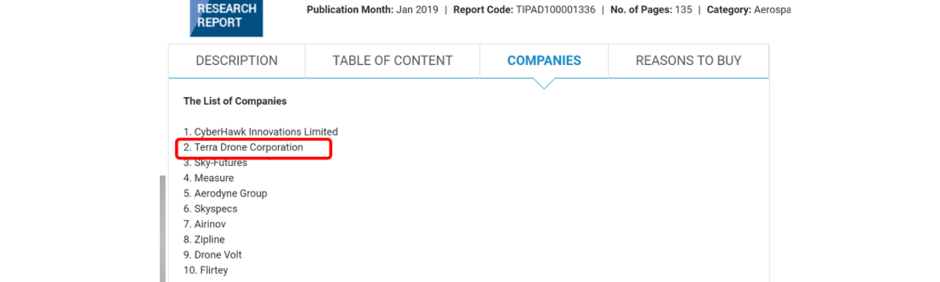Click the Zipline list entry
The height and width of the screenshot is (282, 940).
(203, 240)
